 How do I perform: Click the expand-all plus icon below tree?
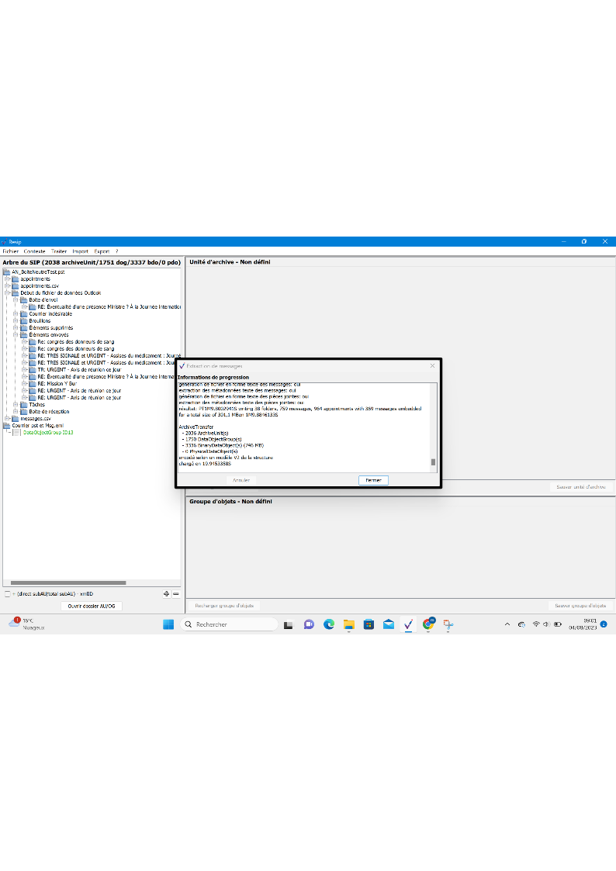(166, 593)
